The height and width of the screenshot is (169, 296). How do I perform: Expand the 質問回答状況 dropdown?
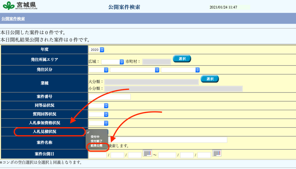pyautogui.click(x=98, y=114)
